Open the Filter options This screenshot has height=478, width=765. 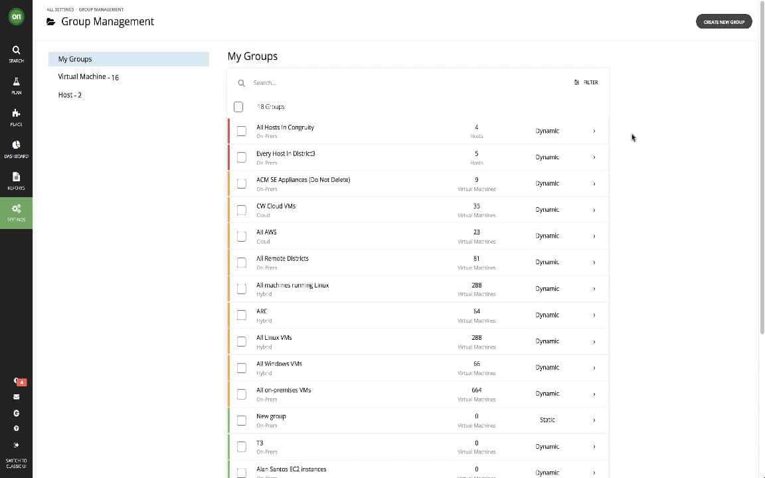pos(586,82)
